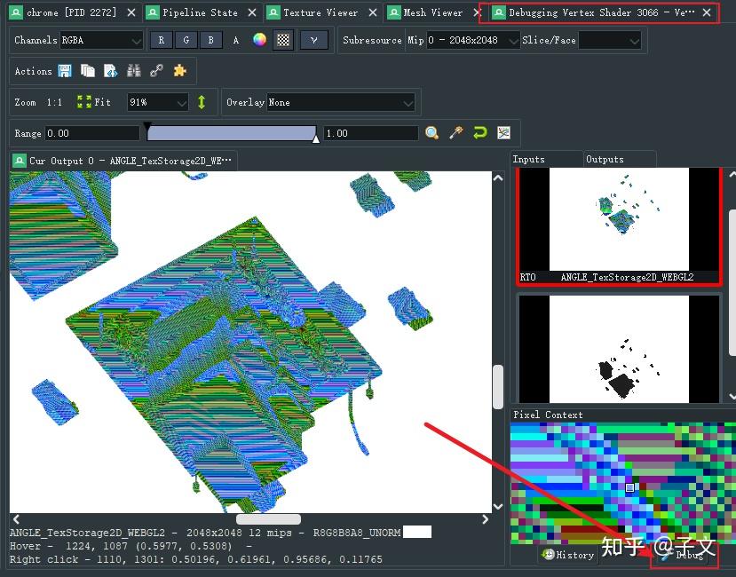Screen dimensions: 736x577
Task: Click the color wheel icon beside channel buttons
Action: (258, 40)
